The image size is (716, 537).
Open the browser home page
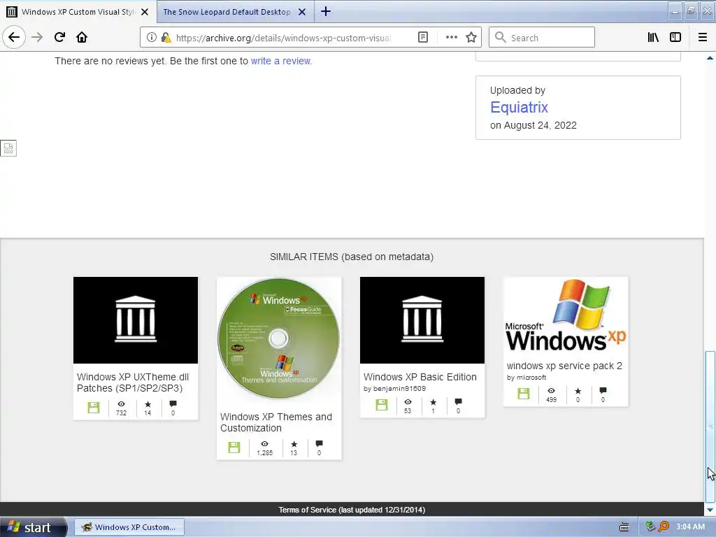tap(82, 38)
